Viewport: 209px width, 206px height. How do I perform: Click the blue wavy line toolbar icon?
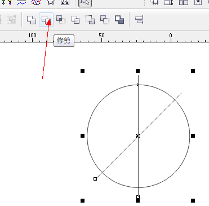coord(21,2)
